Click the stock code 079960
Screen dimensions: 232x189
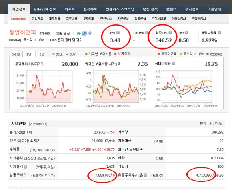point(44,34)
